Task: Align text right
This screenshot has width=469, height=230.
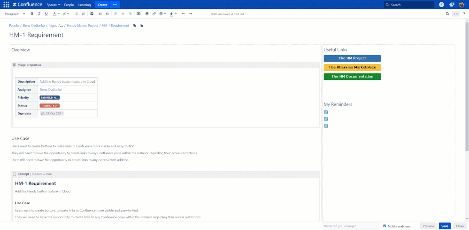Action: click(130, 14)
